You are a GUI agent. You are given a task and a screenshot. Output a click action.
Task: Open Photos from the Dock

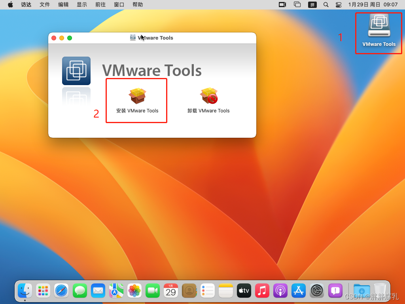click(134, 291)
